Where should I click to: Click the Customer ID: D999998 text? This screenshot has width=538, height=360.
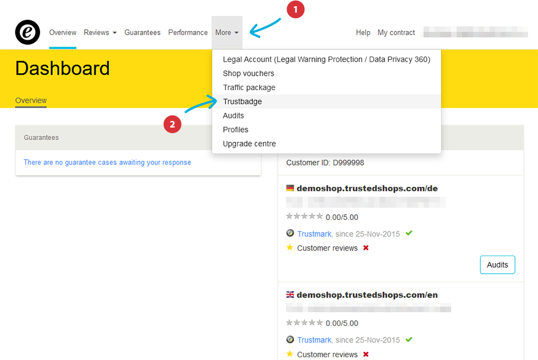(x=325, y=163)
